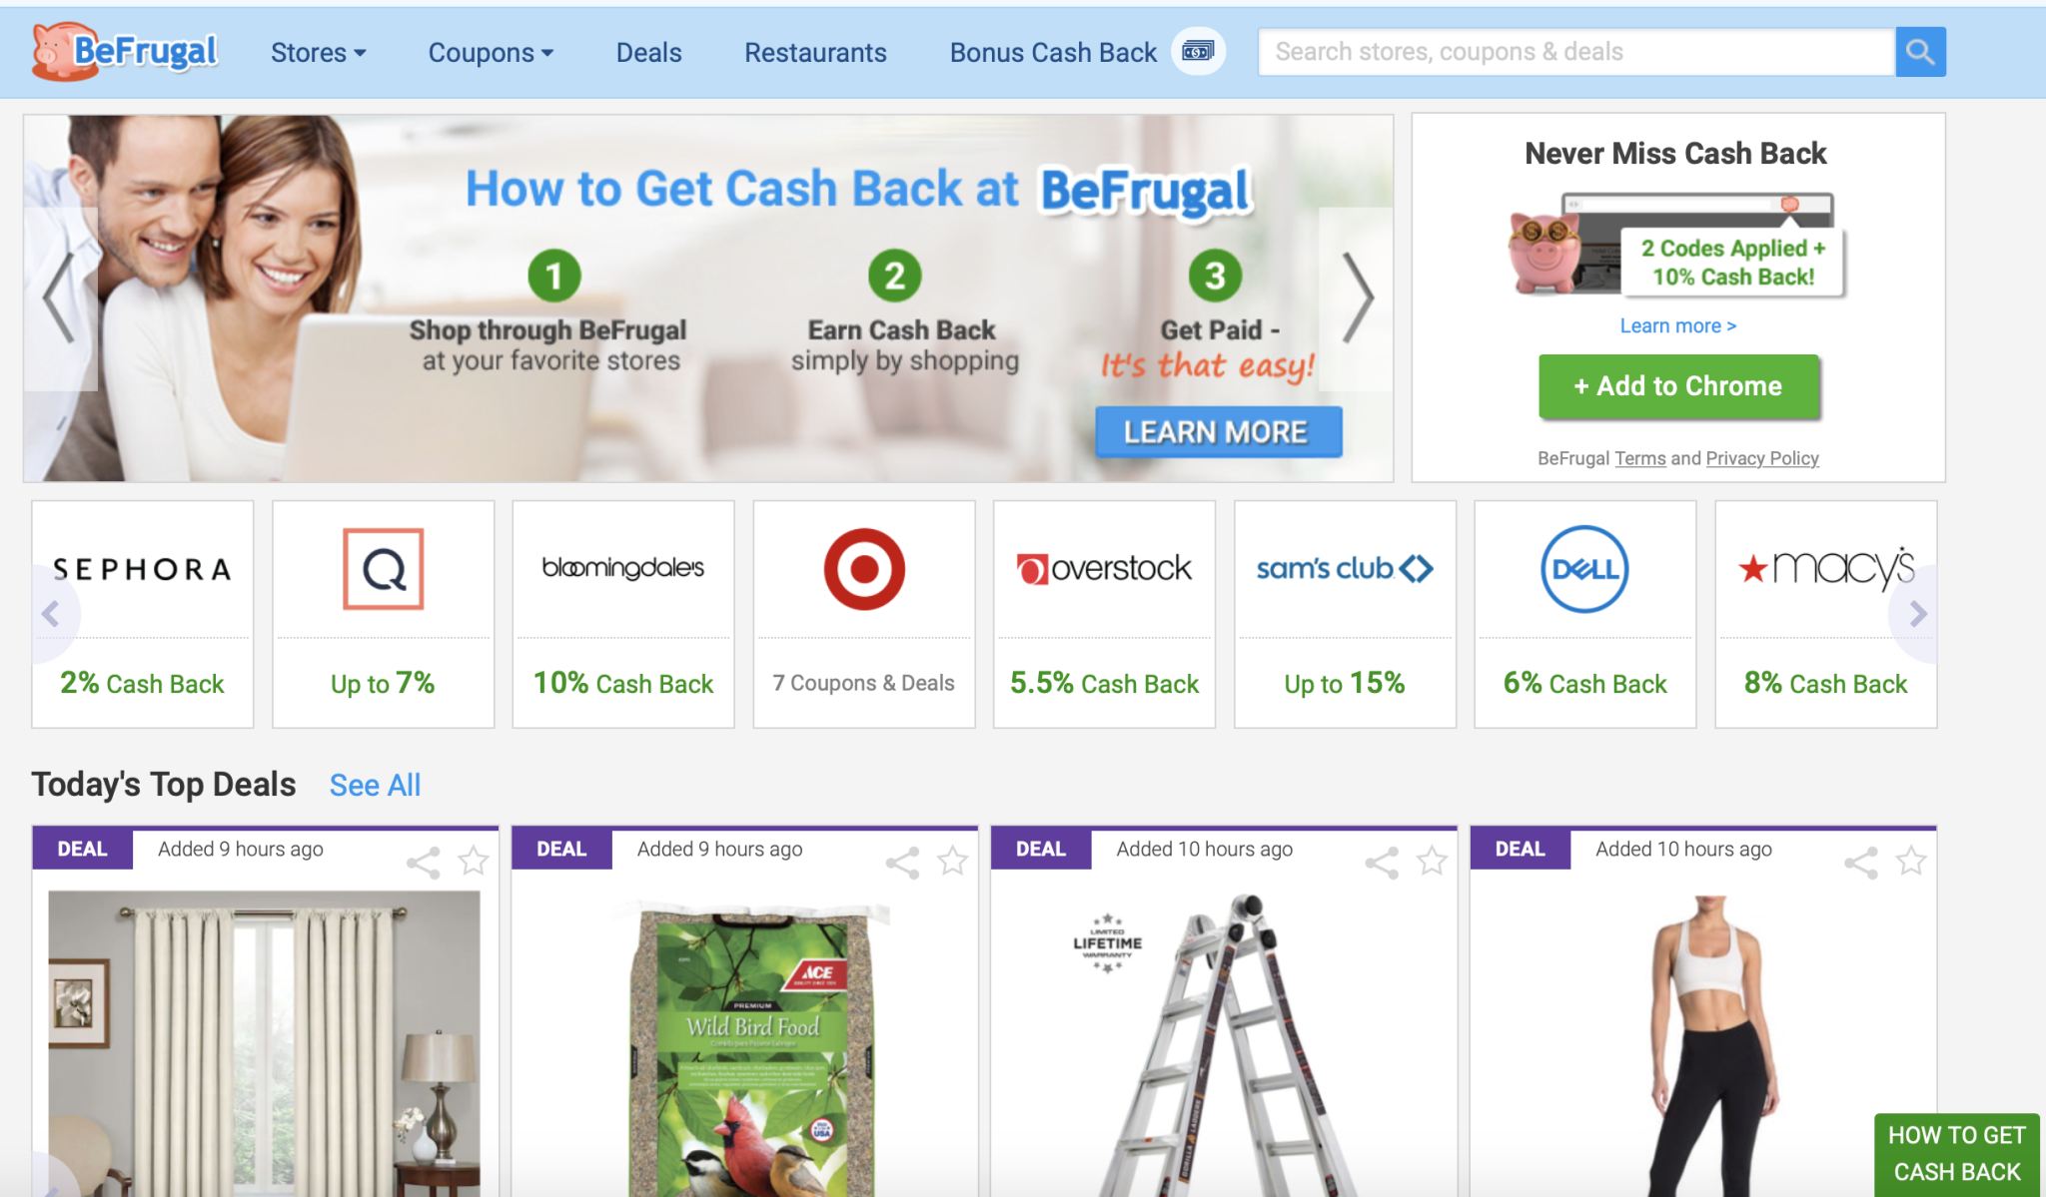Show next stores in carousel
The height and width of the screenshot is (1197, 2046).
point(1916,614)
